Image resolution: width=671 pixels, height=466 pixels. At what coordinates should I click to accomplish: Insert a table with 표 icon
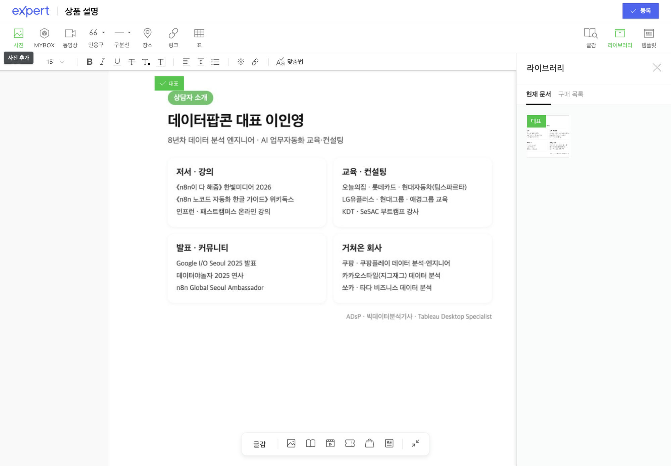point(199,33)
